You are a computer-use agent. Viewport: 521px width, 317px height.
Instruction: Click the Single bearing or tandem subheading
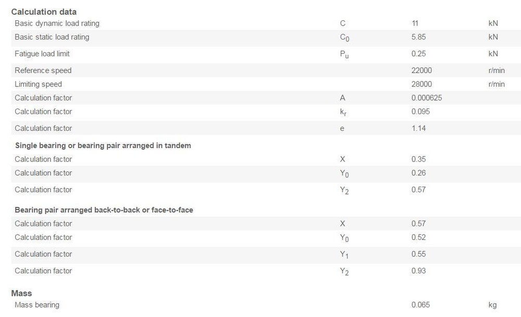point(103,145)
